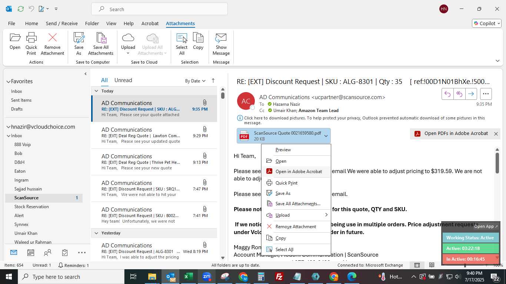Choose Save As in the context menu
The height and width of the screenshot is (284, 506).
296,193
